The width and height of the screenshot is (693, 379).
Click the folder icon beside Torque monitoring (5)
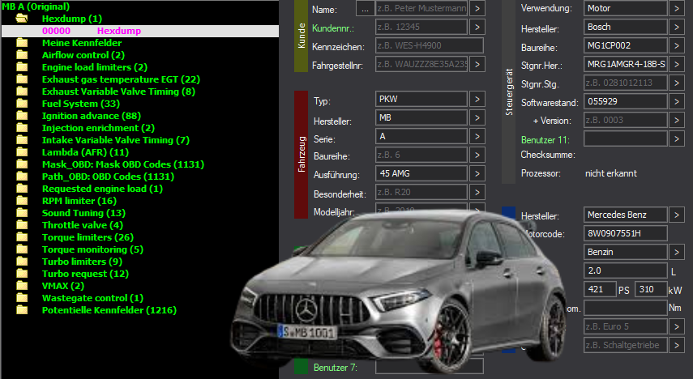[x=22, y=249]
